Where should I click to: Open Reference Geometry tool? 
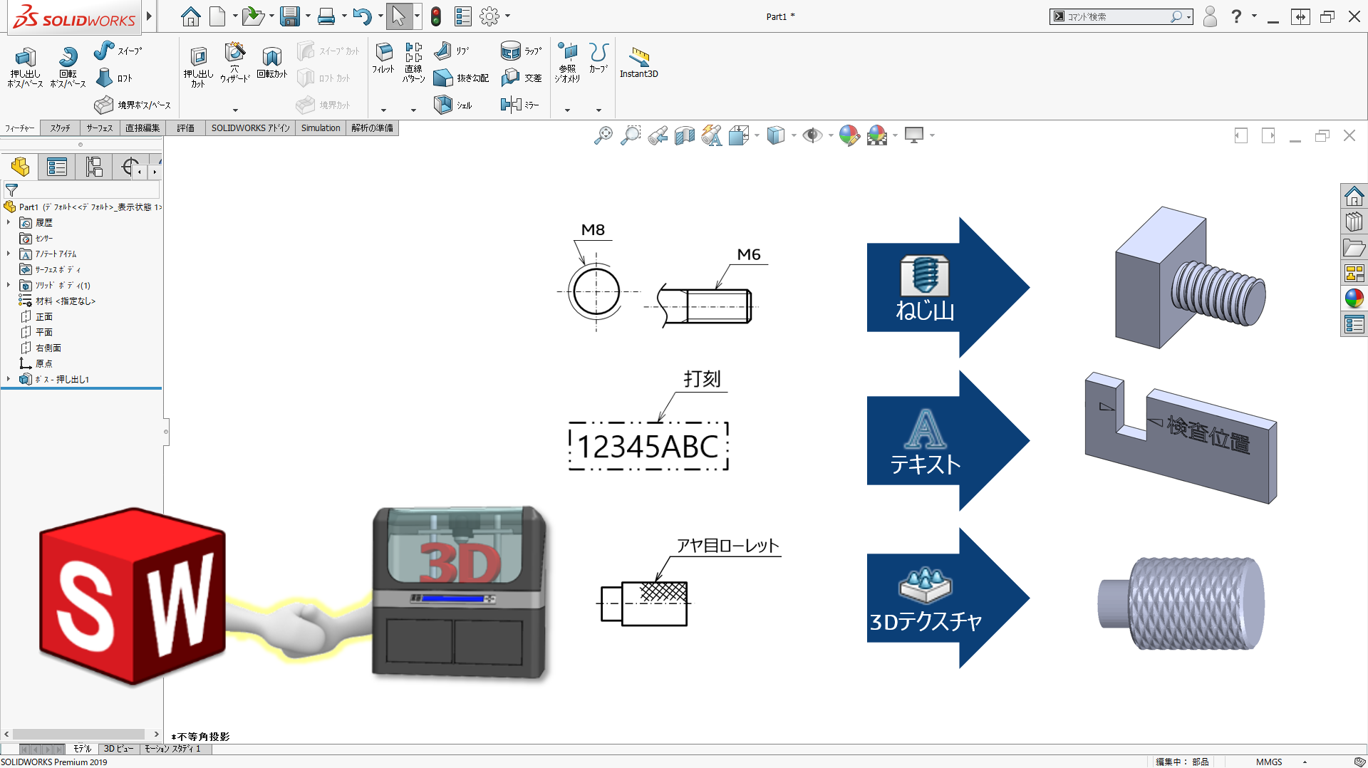pos(567,63)
